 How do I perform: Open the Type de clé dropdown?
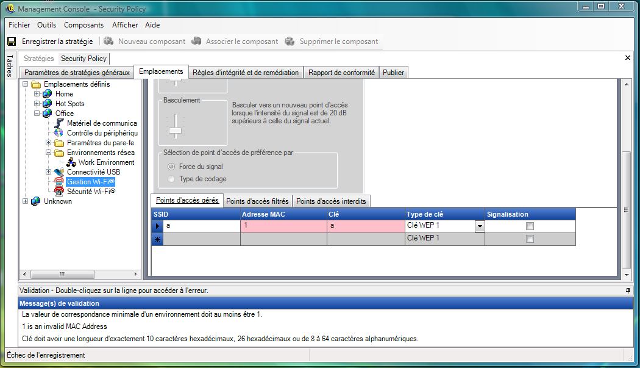pos(479,226)
